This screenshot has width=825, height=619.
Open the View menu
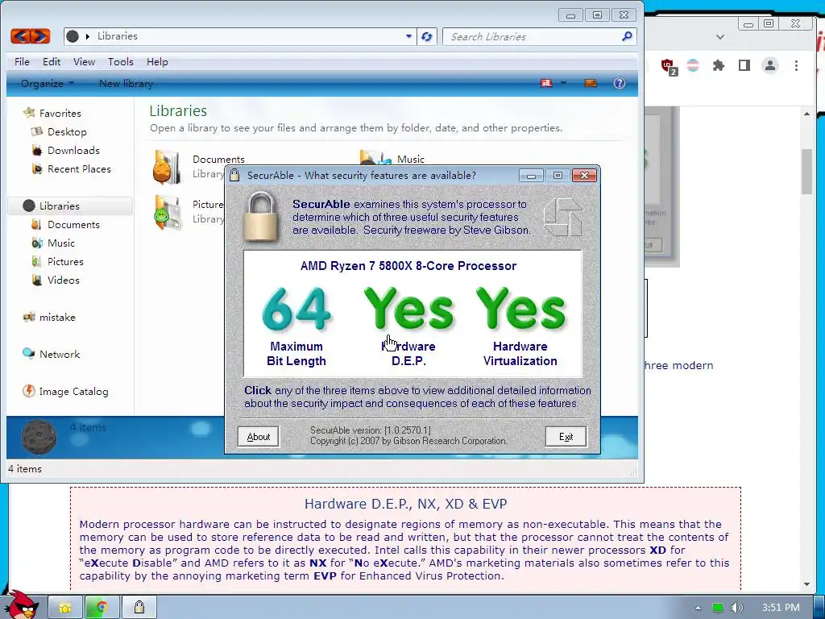click(x=84, y=61)
